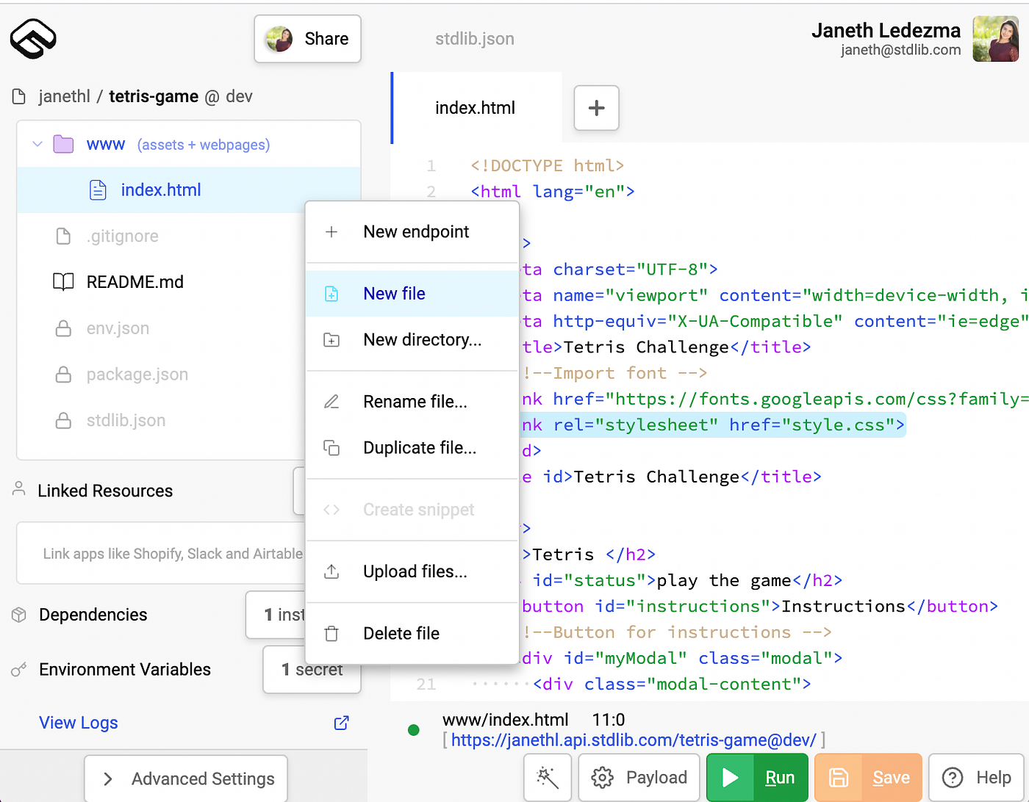Click the file icon beside janethl

coord(19,96)
